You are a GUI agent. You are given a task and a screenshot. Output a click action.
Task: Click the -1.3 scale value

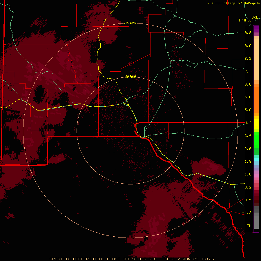[x=247, y=213]
